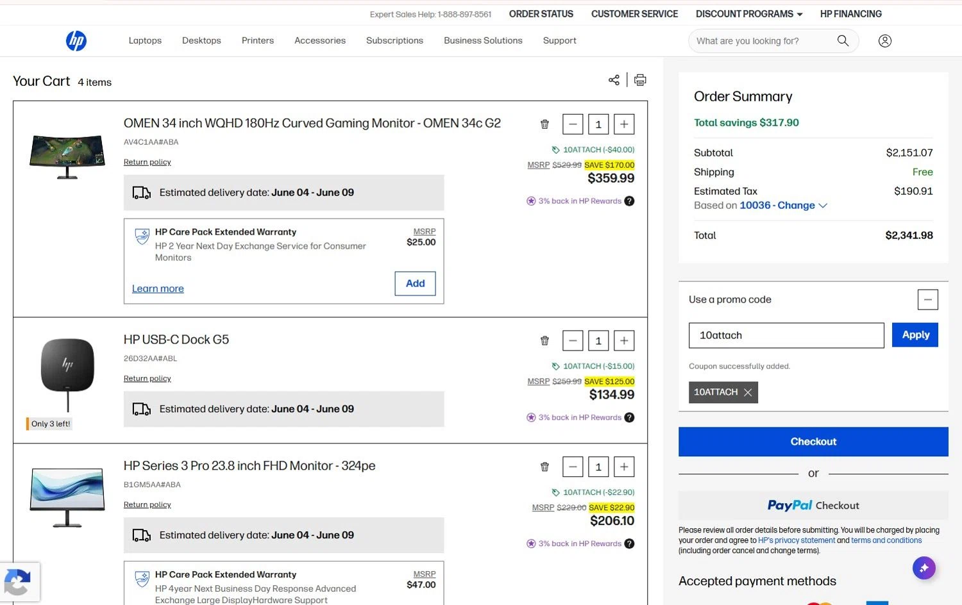Click the promo code input field

point(786,335)
